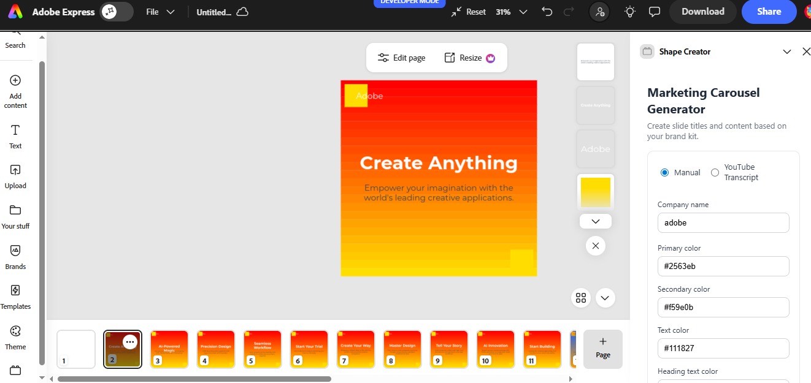Open the Brands panel
The image size is (811, 383).
(15, 257)
